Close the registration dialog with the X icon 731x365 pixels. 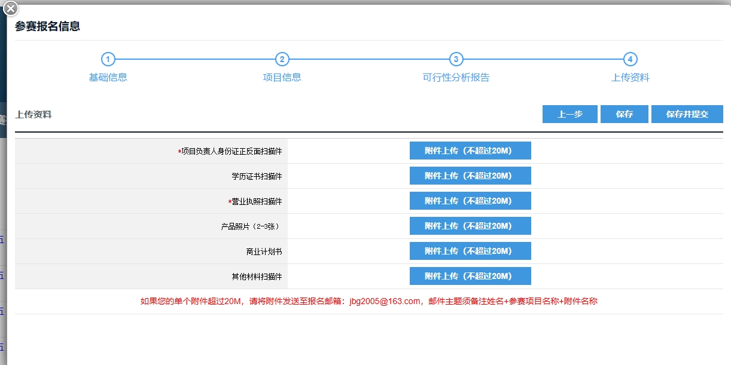point(10,9)
